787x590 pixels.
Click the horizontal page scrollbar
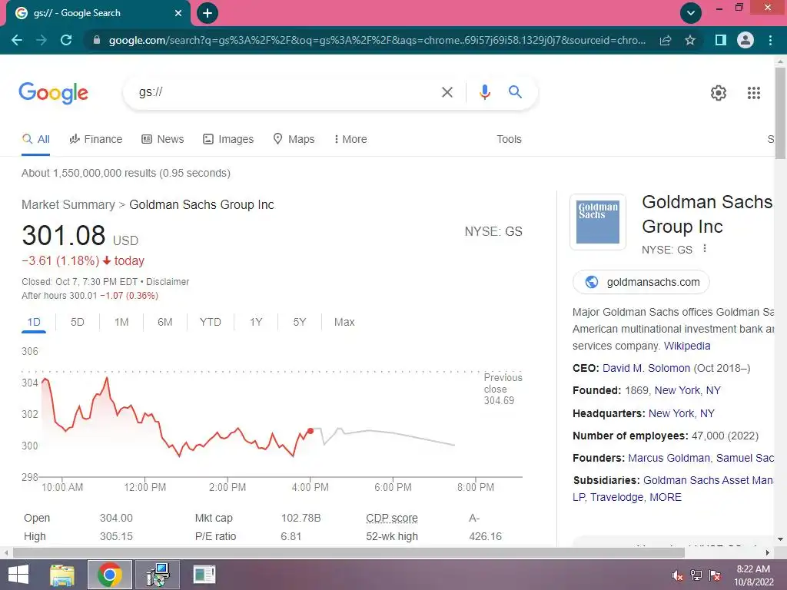tap(348, 553)
